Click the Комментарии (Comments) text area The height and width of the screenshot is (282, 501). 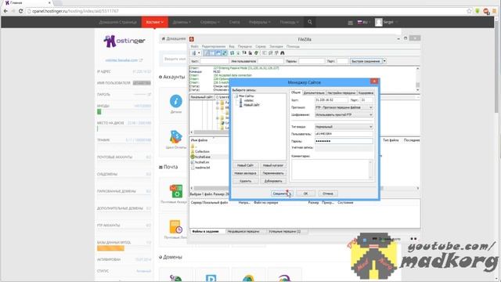point(332,169)
